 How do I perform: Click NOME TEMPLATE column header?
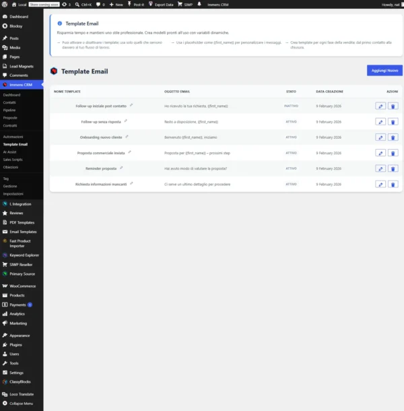pos(67,92)
